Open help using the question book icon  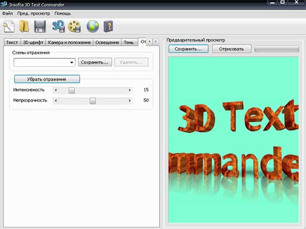click(x=108, y=26)
